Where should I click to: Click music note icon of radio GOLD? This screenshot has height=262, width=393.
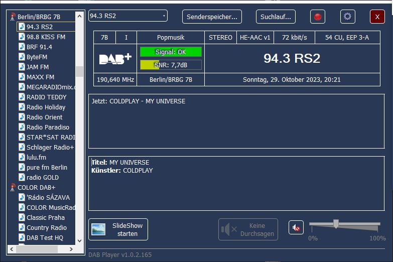[x=22, y=177]
